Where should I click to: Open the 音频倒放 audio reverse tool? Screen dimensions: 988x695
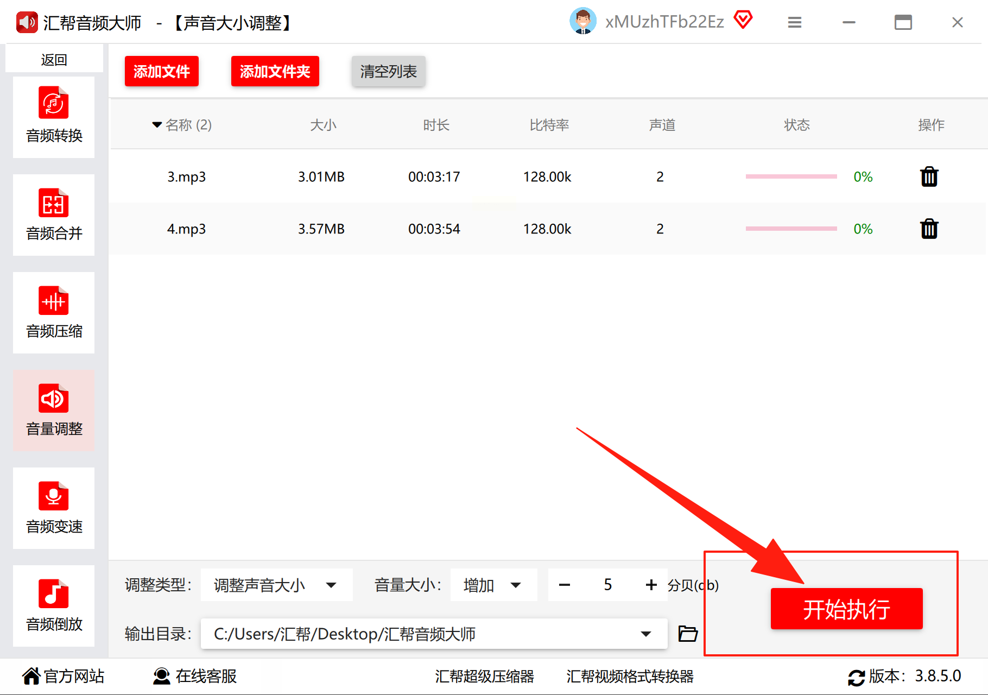click(54, 606)
